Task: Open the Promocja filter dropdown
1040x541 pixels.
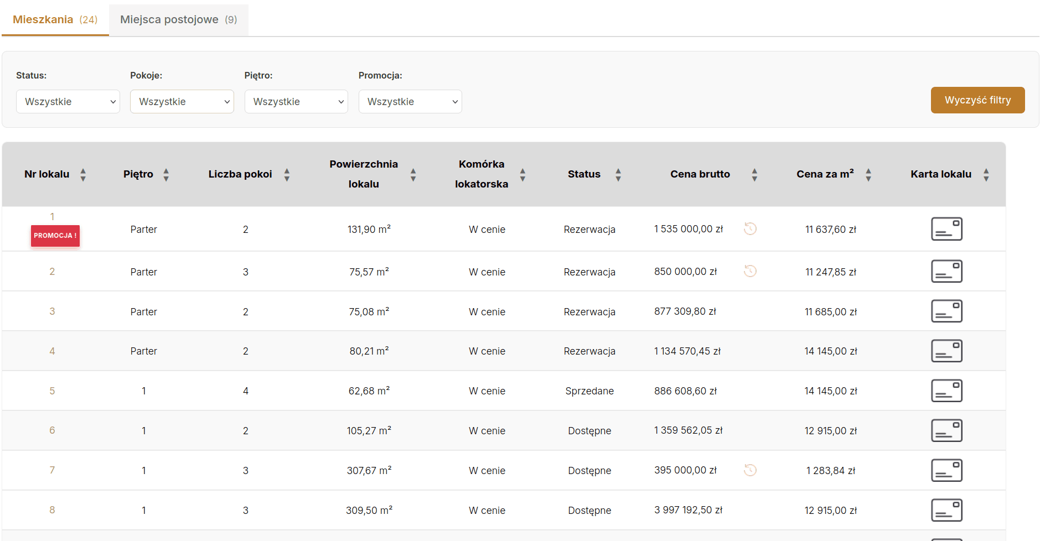Action: pyautogui.click(x=410, y=102)
